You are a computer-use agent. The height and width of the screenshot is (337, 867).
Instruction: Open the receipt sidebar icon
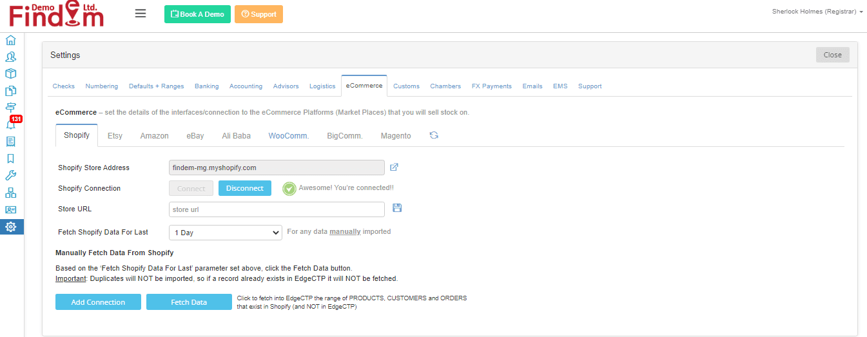click(x=10, y=141)
